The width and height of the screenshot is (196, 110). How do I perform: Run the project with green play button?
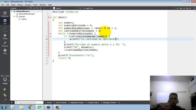click(x=5, y=90)
